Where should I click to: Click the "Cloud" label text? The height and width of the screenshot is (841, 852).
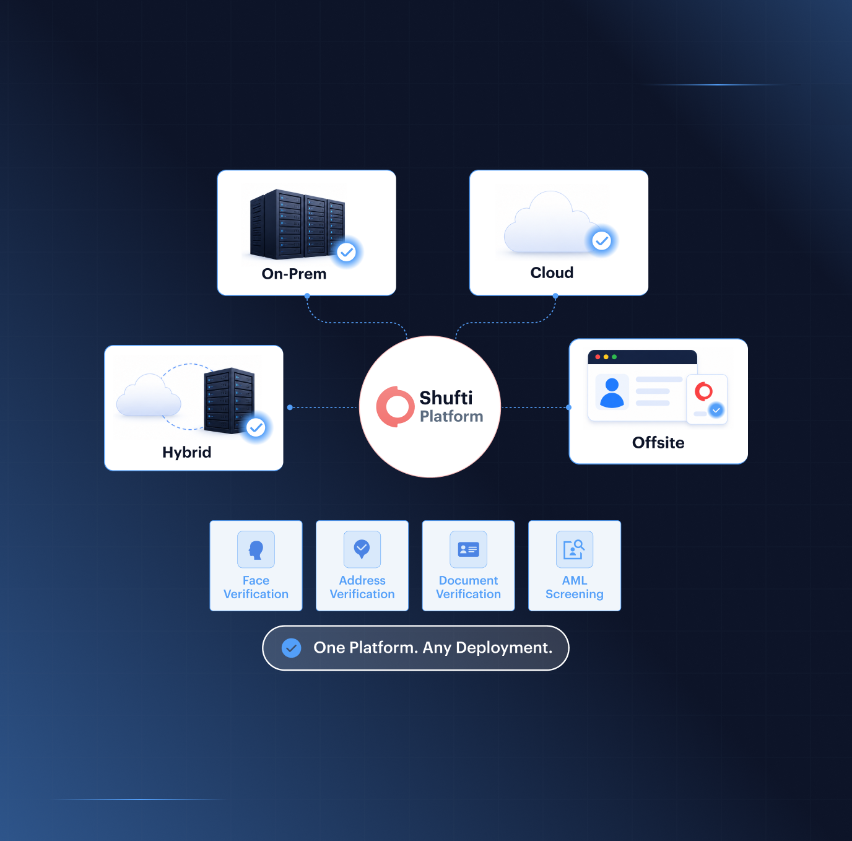point(552,272)
